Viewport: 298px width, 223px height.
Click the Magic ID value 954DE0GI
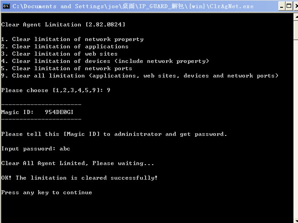59,112
